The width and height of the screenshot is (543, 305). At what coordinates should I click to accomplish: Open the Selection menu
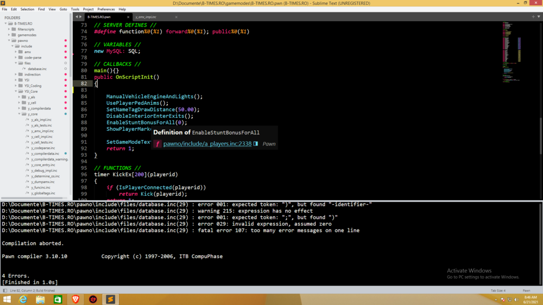point(27,9)
